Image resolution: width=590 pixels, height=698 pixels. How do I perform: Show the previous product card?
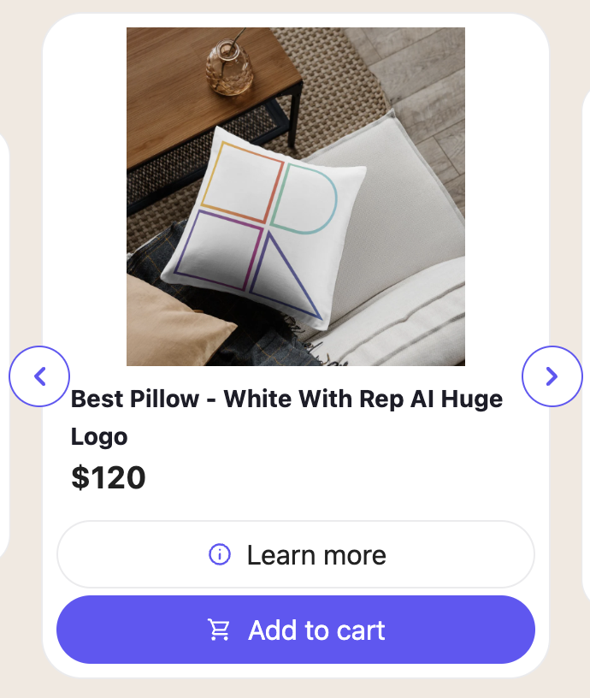(39, 376)
